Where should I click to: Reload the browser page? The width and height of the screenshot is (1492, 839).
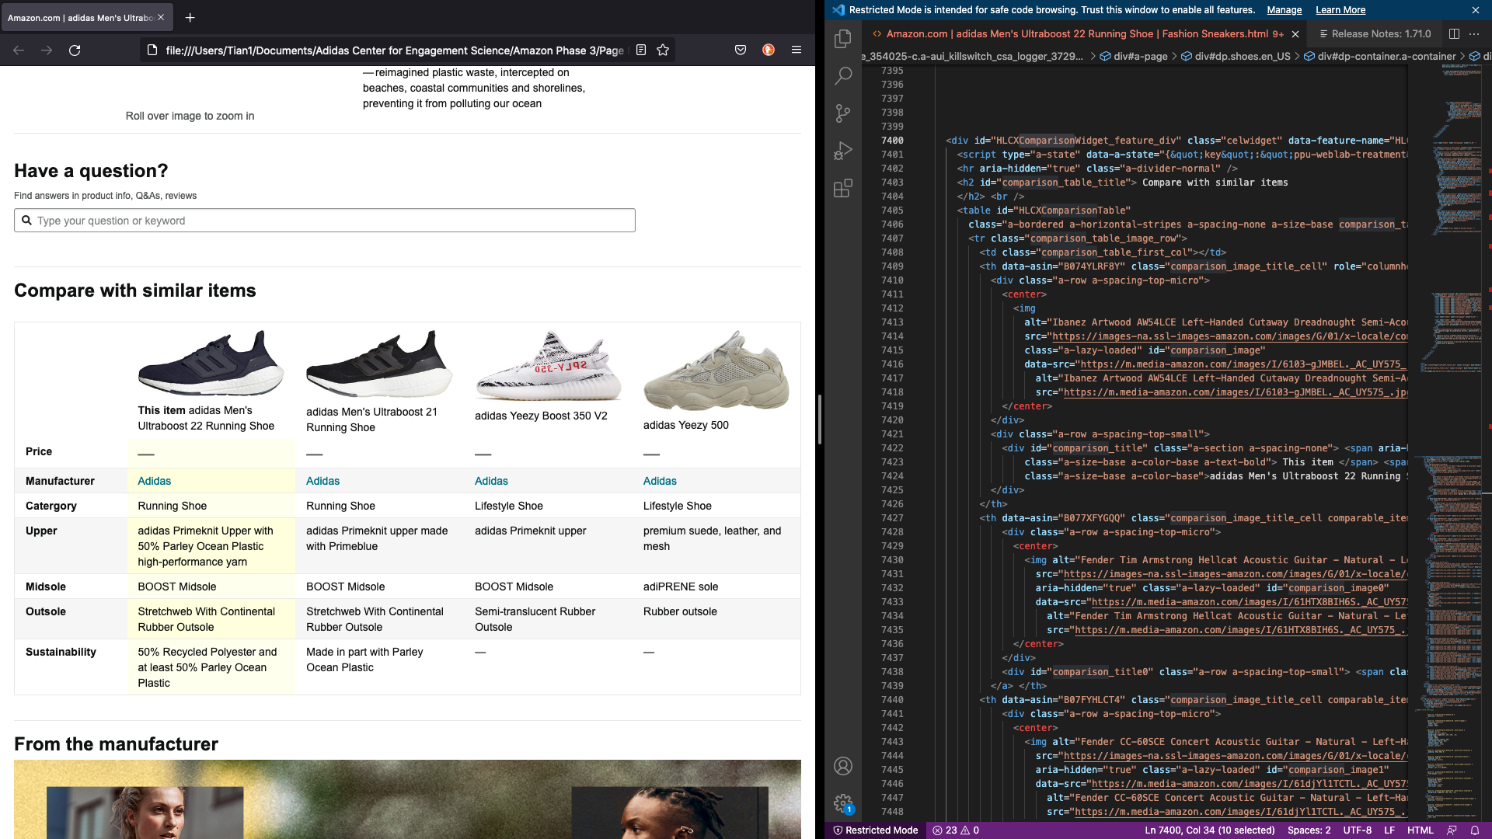coord(75,50)
